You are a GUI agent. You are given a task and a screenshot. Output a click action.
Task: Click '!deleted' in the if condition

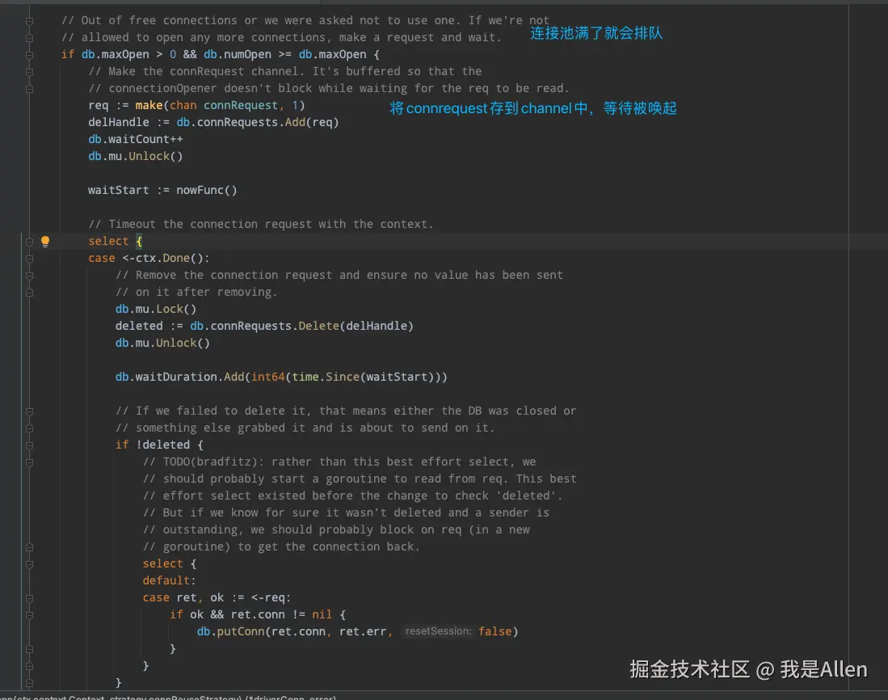[162, 445]
